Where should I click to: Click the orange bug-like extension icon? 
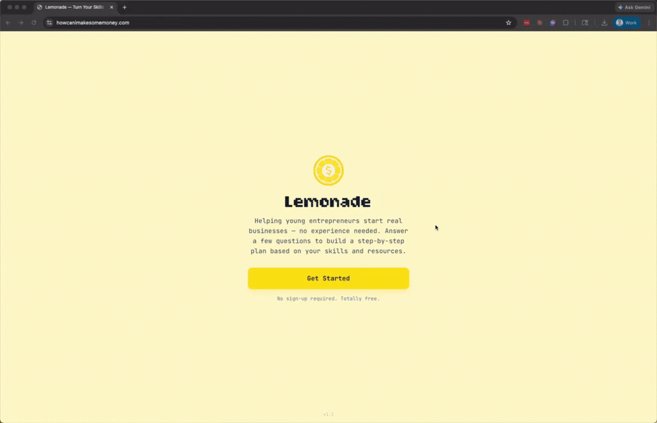point(540,22)
